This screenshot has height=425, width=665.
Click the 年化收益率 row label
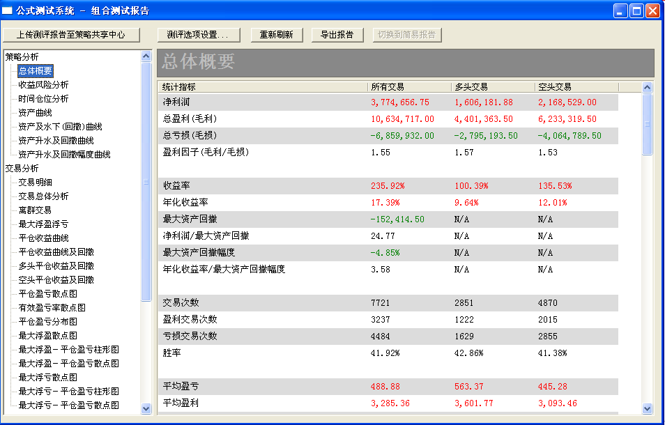click(185, 202)
